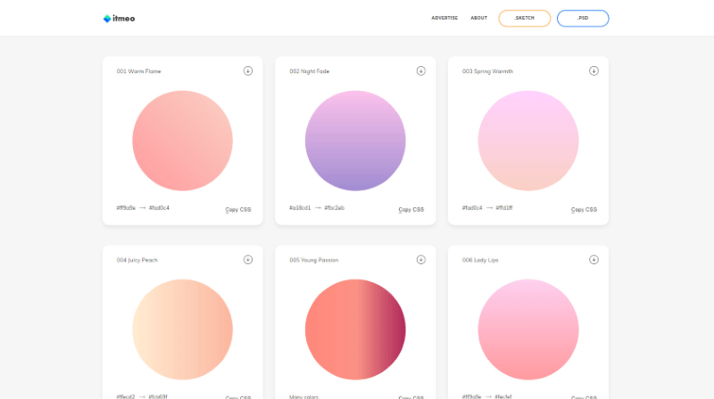The image size is (714, 399).
Task: Click the .PSD download button
Action: (583, 18)
